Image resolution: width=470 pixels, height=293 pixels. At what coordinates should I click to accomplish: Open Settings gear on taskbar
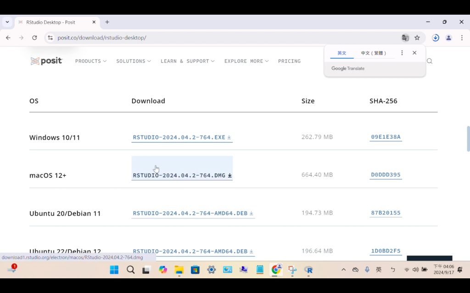[x=211, y=270]
